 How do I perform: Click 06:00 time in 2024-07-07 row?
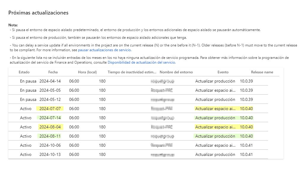74,109
